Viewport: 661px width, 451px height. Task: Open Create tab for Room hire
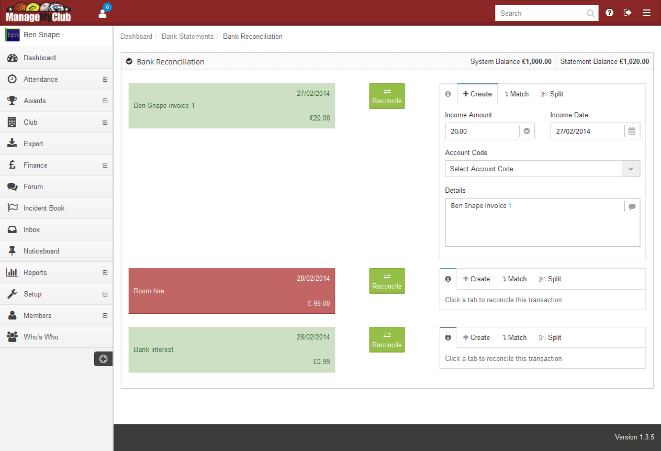477,279
